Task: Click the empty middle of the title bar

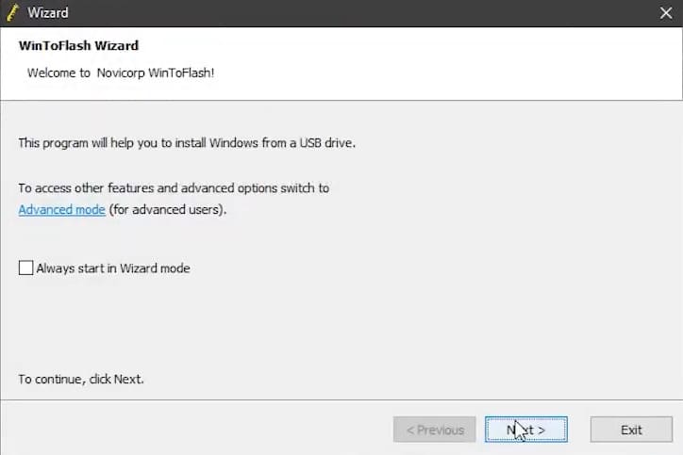Action: pyautogui.click(x=358, y=13)
